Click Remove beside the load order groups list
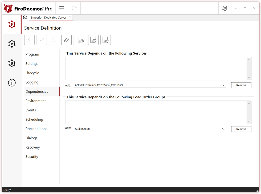 pyautogui.click(x=241, y=129)
